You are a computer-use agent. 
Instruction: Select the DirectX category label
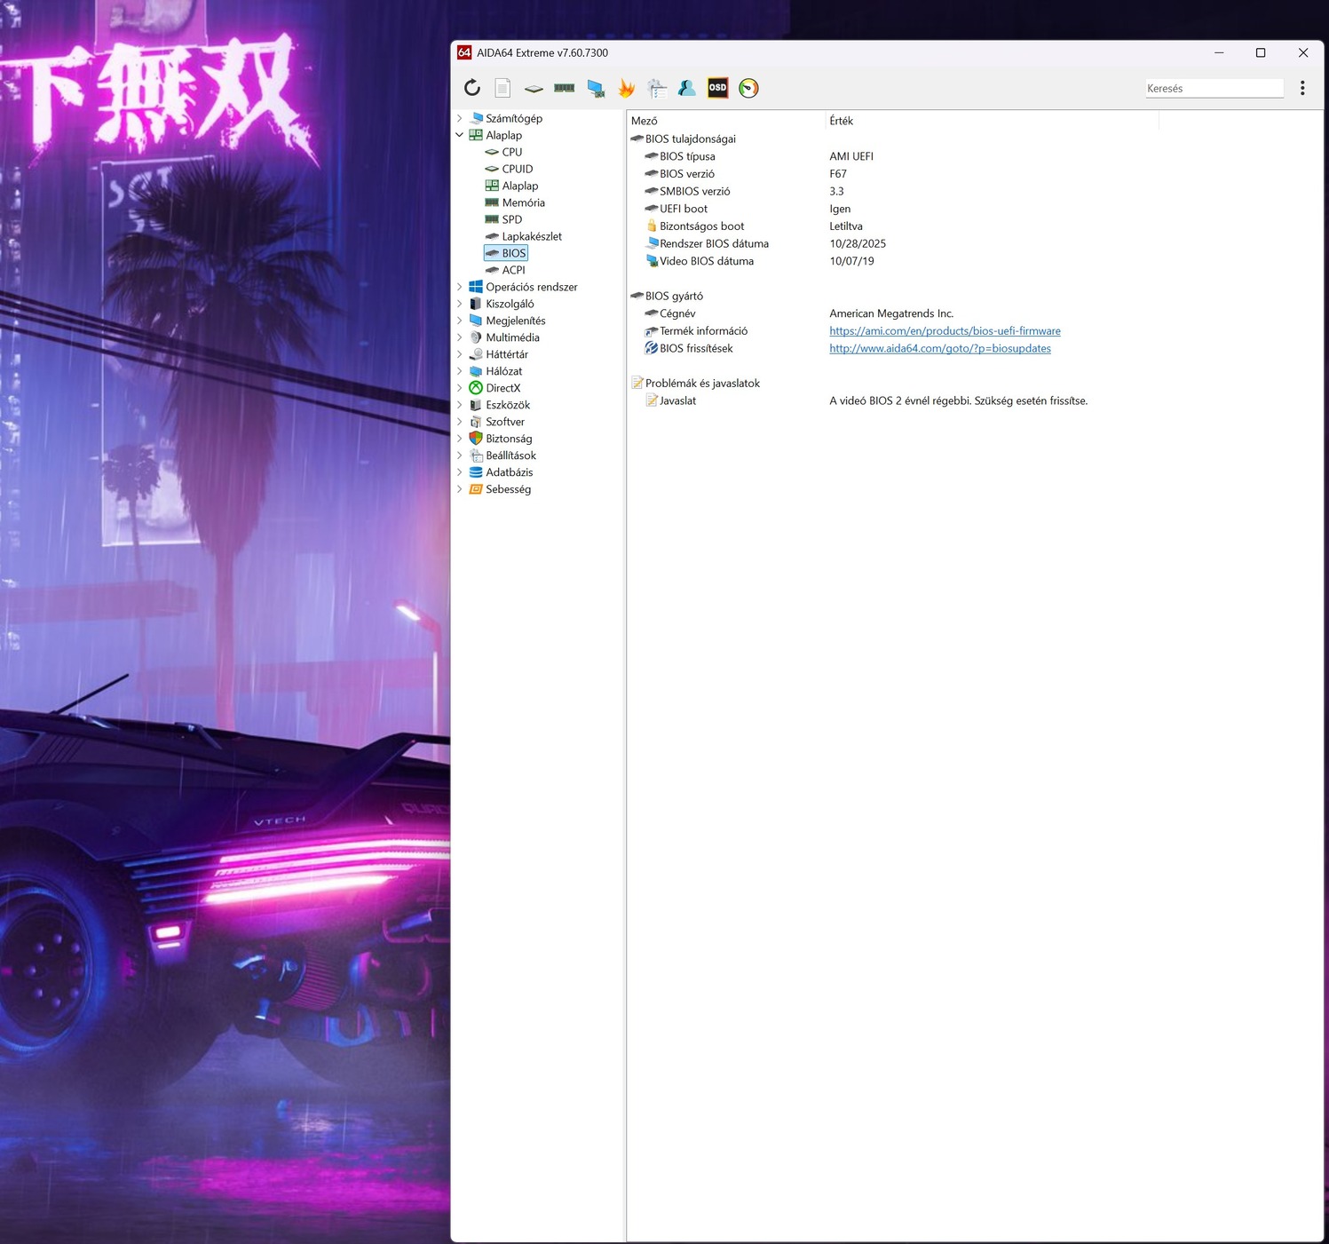tap(503, 388)
